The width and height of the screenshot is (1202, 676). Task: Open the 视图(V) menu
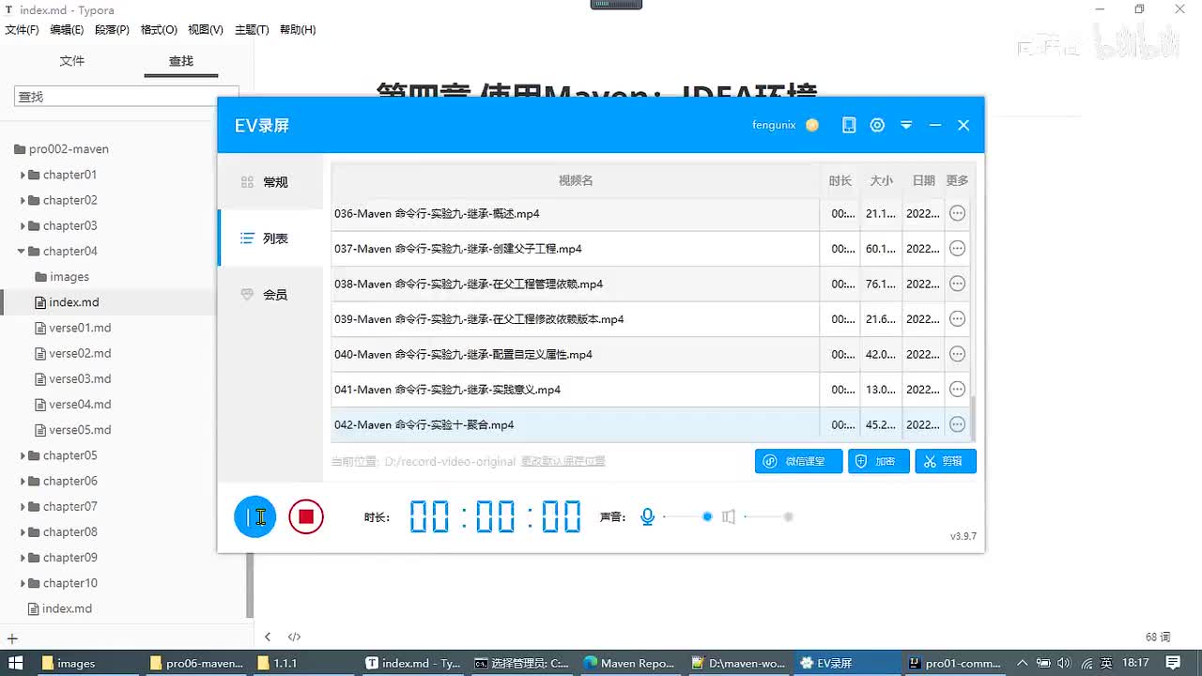[x=206, y=29]
